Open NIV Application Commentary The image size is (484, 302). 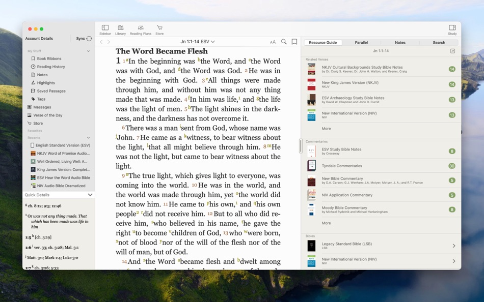pyautogui.click(x=382, y=195)
